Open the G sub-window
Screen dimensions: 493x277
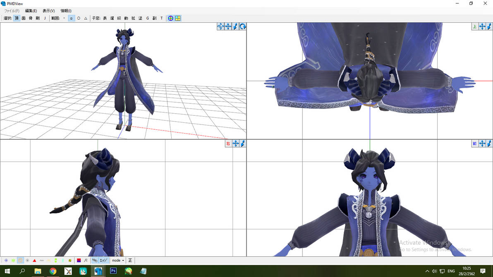(148, 18)
